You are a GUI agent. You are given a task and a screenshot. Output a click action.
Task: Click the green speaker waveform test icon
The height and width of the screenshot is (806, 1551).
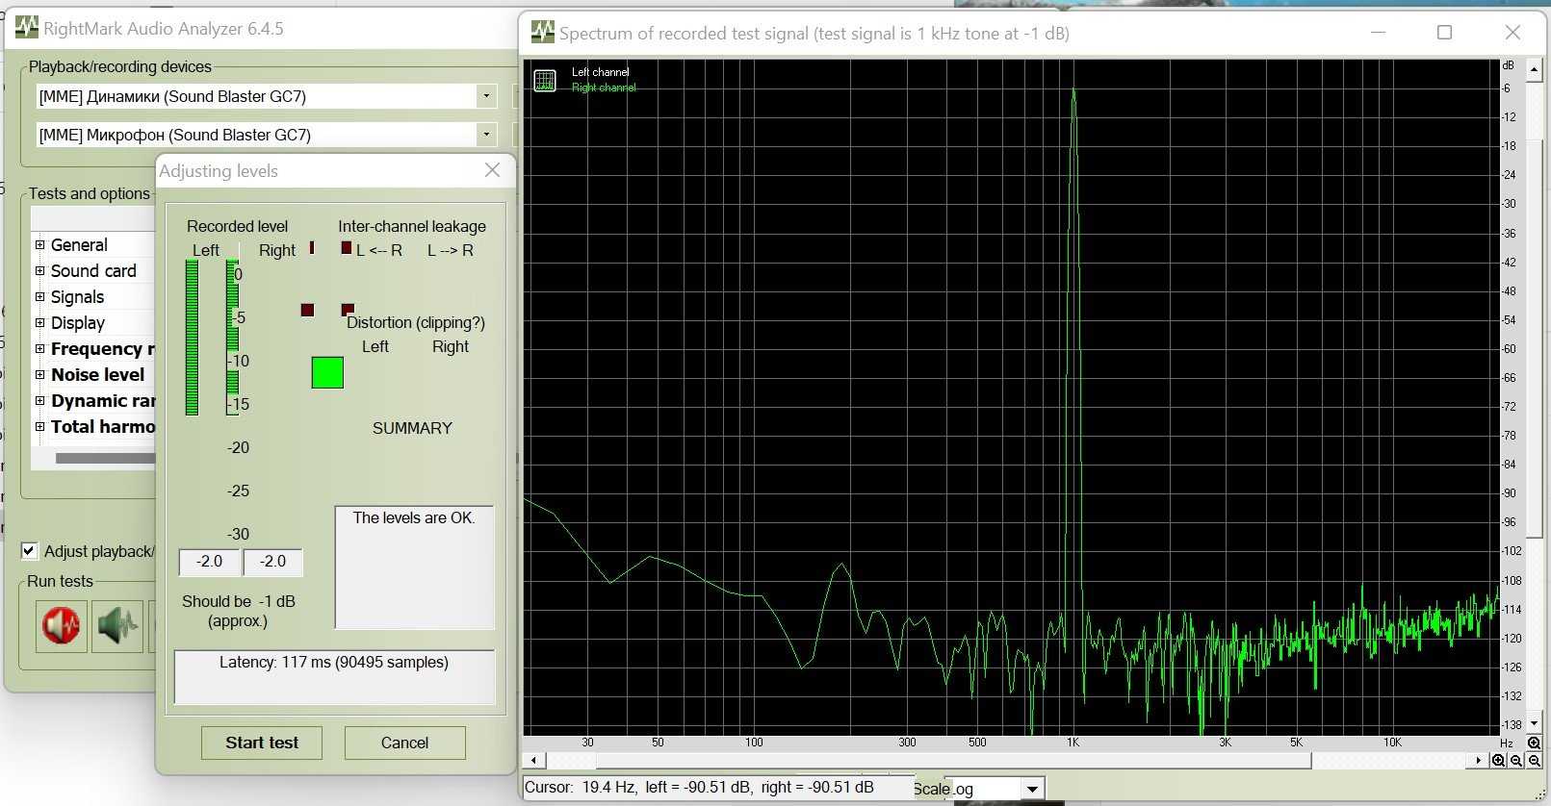point(117,626)
